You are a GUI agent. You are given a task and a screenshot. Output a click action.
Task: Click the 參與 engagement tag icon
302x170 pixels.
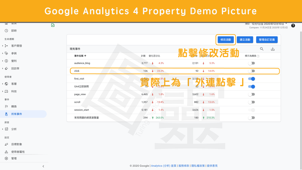tap(6, 53)
